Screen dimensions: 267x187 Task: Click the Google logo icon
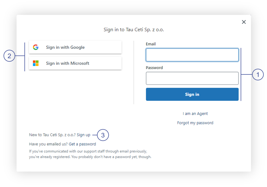pyautogui.click(x=36, y=47)
